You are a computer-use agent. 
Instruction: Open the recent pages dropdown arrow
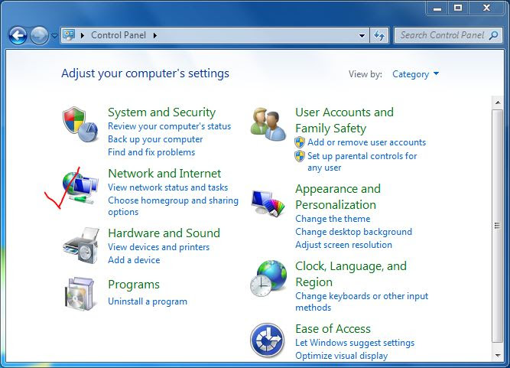point(54,35)
